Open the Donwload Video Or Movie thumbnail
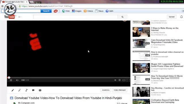The width and height of the screenshot is (184, 104). (x=141, y=80)
